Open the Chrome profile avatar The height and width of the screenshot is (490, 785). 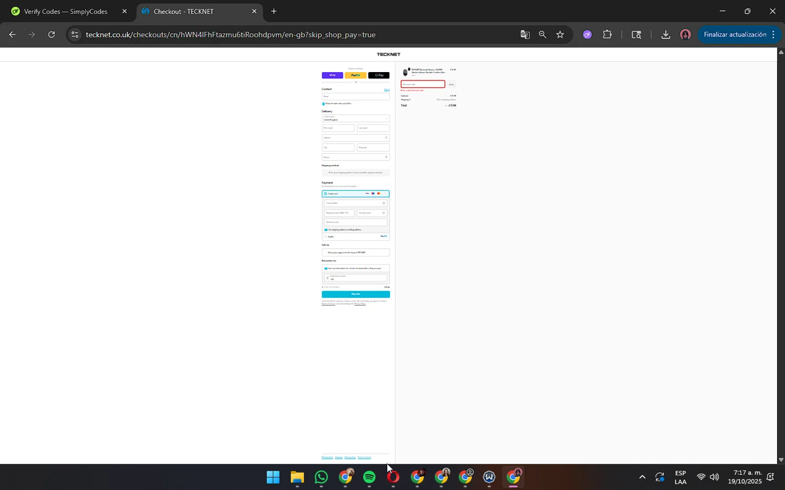pyautogui.click(x=685, y=34)
